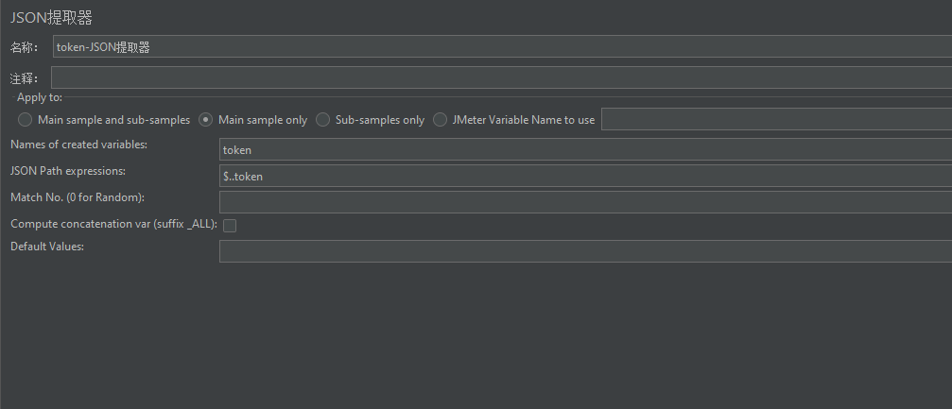Click the JSON Path field showing $..token
The image size is (952, 409).
(x=584, y=176)
